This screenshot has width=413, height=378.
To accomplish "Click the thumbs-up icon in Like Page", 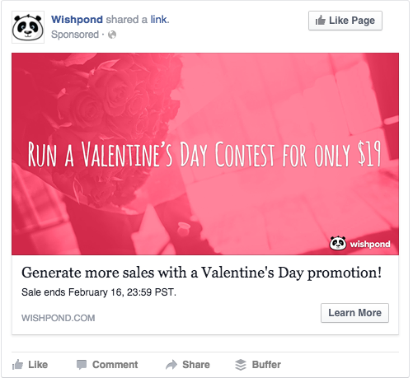I will pos(320,20).
